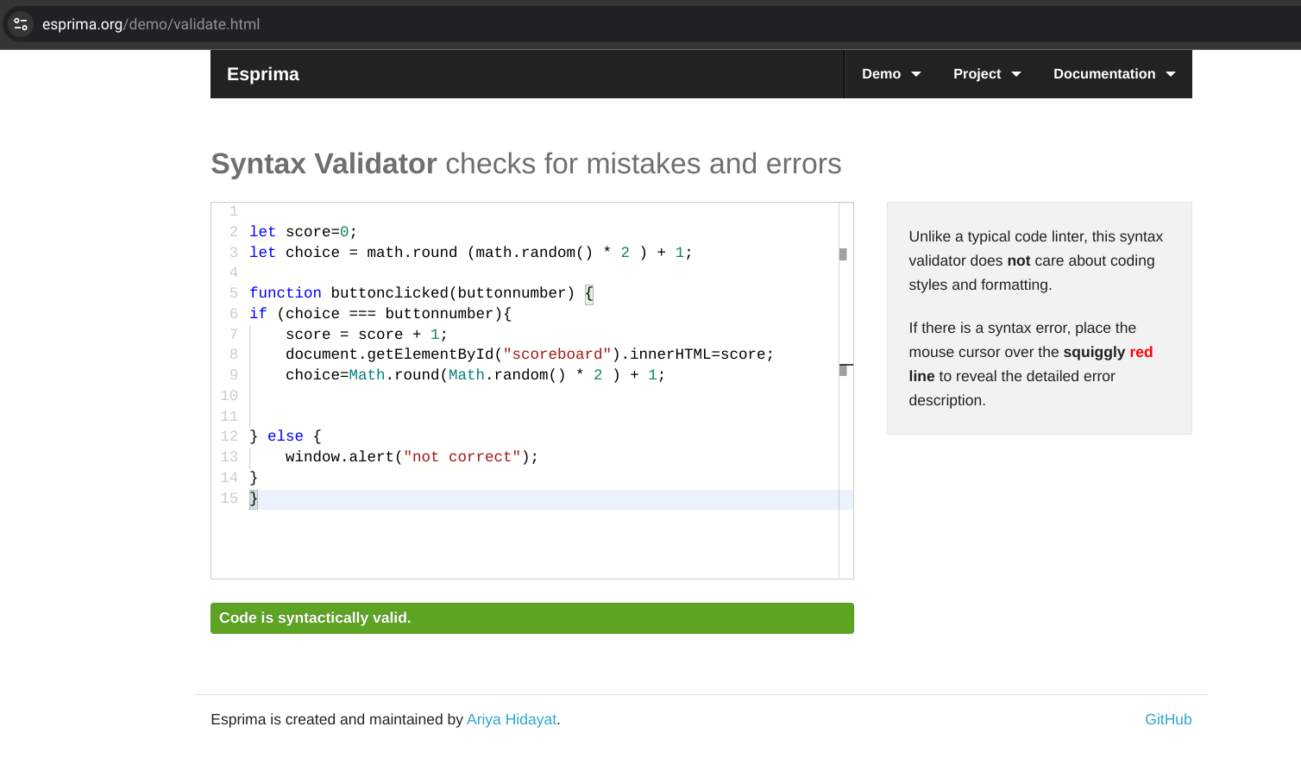
Task: Click the site info icon in address bar
Action: pos(21,24)
